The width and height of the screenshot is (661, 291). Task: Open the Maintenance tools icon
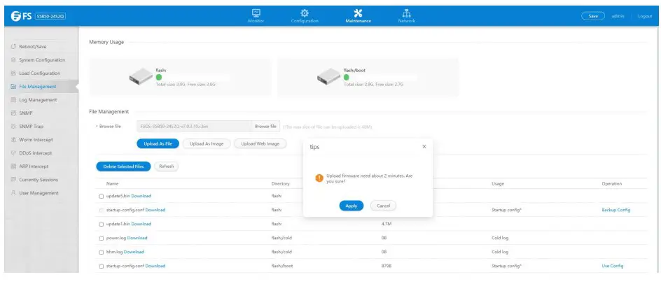coord(358,13)
